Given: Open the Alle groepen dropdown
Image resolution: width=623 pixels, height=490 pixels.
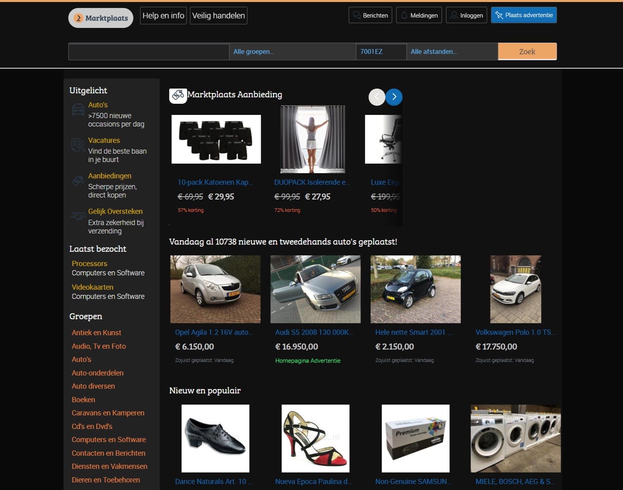Looking at the screenshot, I should 292,51.
